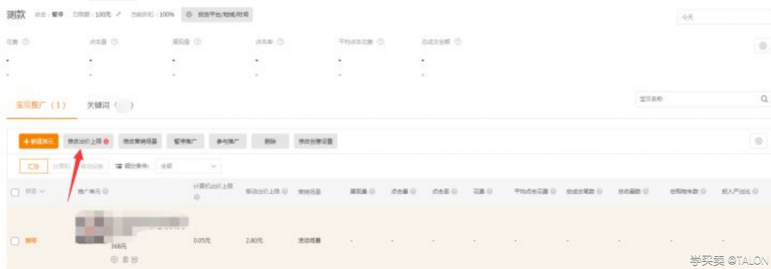Click help icon beside 总购物车数 header
This screenshot has width=771, height=269.
pyautogui.click(x=703, y=192)
